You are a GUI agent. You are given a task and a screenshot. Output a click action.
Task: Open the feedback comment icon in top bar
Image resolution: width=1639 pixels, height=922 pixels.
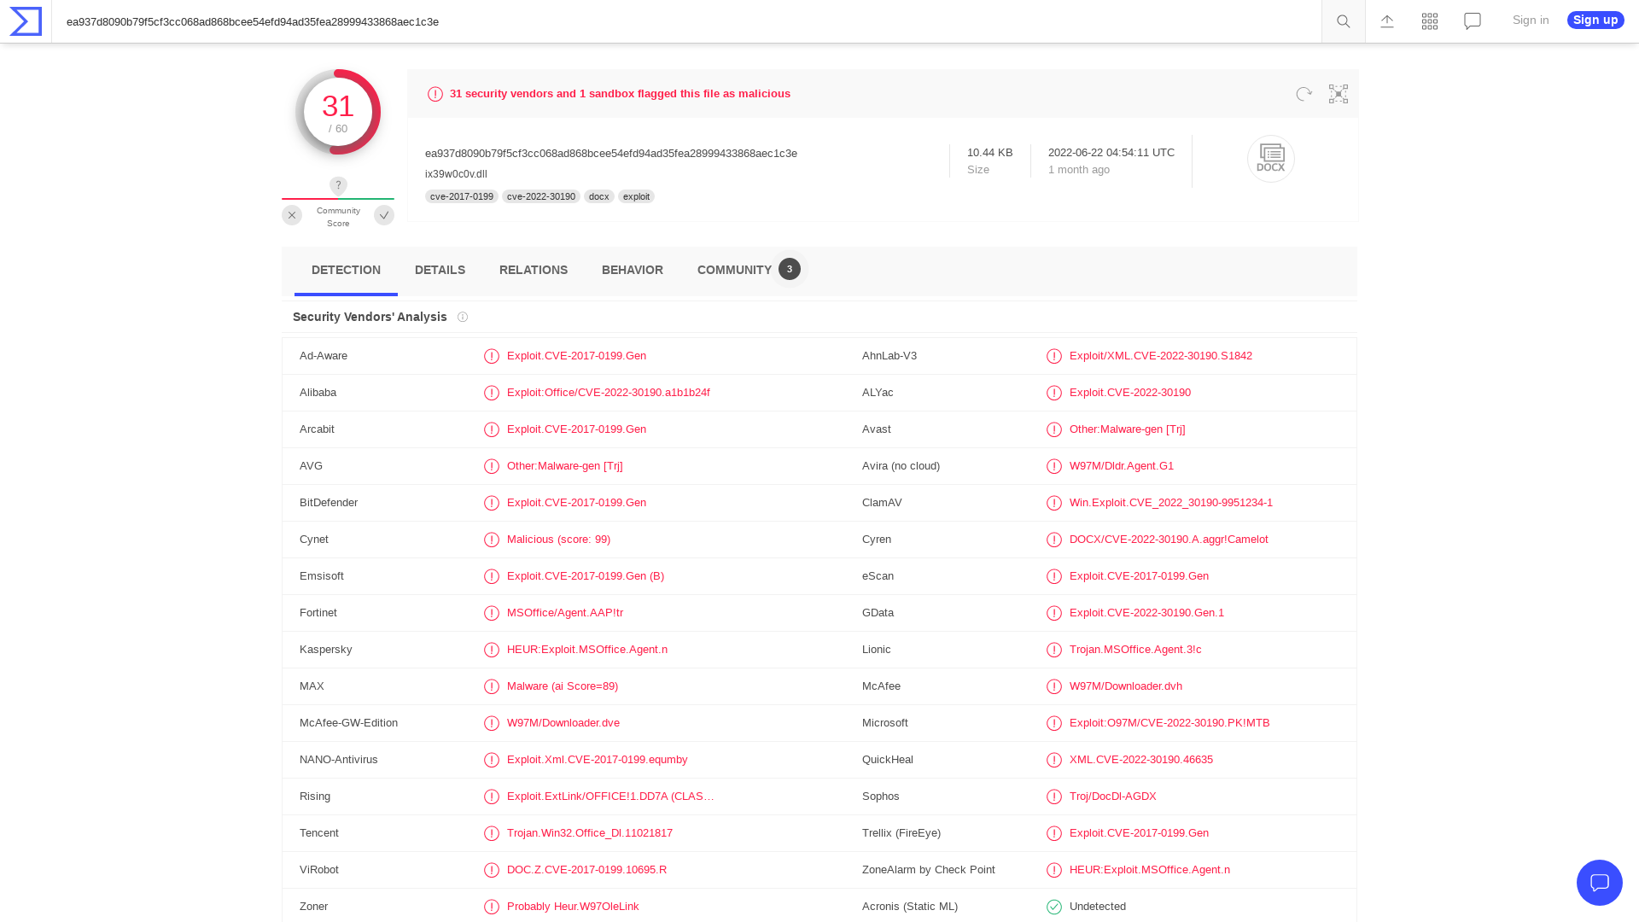pyautogui.click(x=1472, y=20)
